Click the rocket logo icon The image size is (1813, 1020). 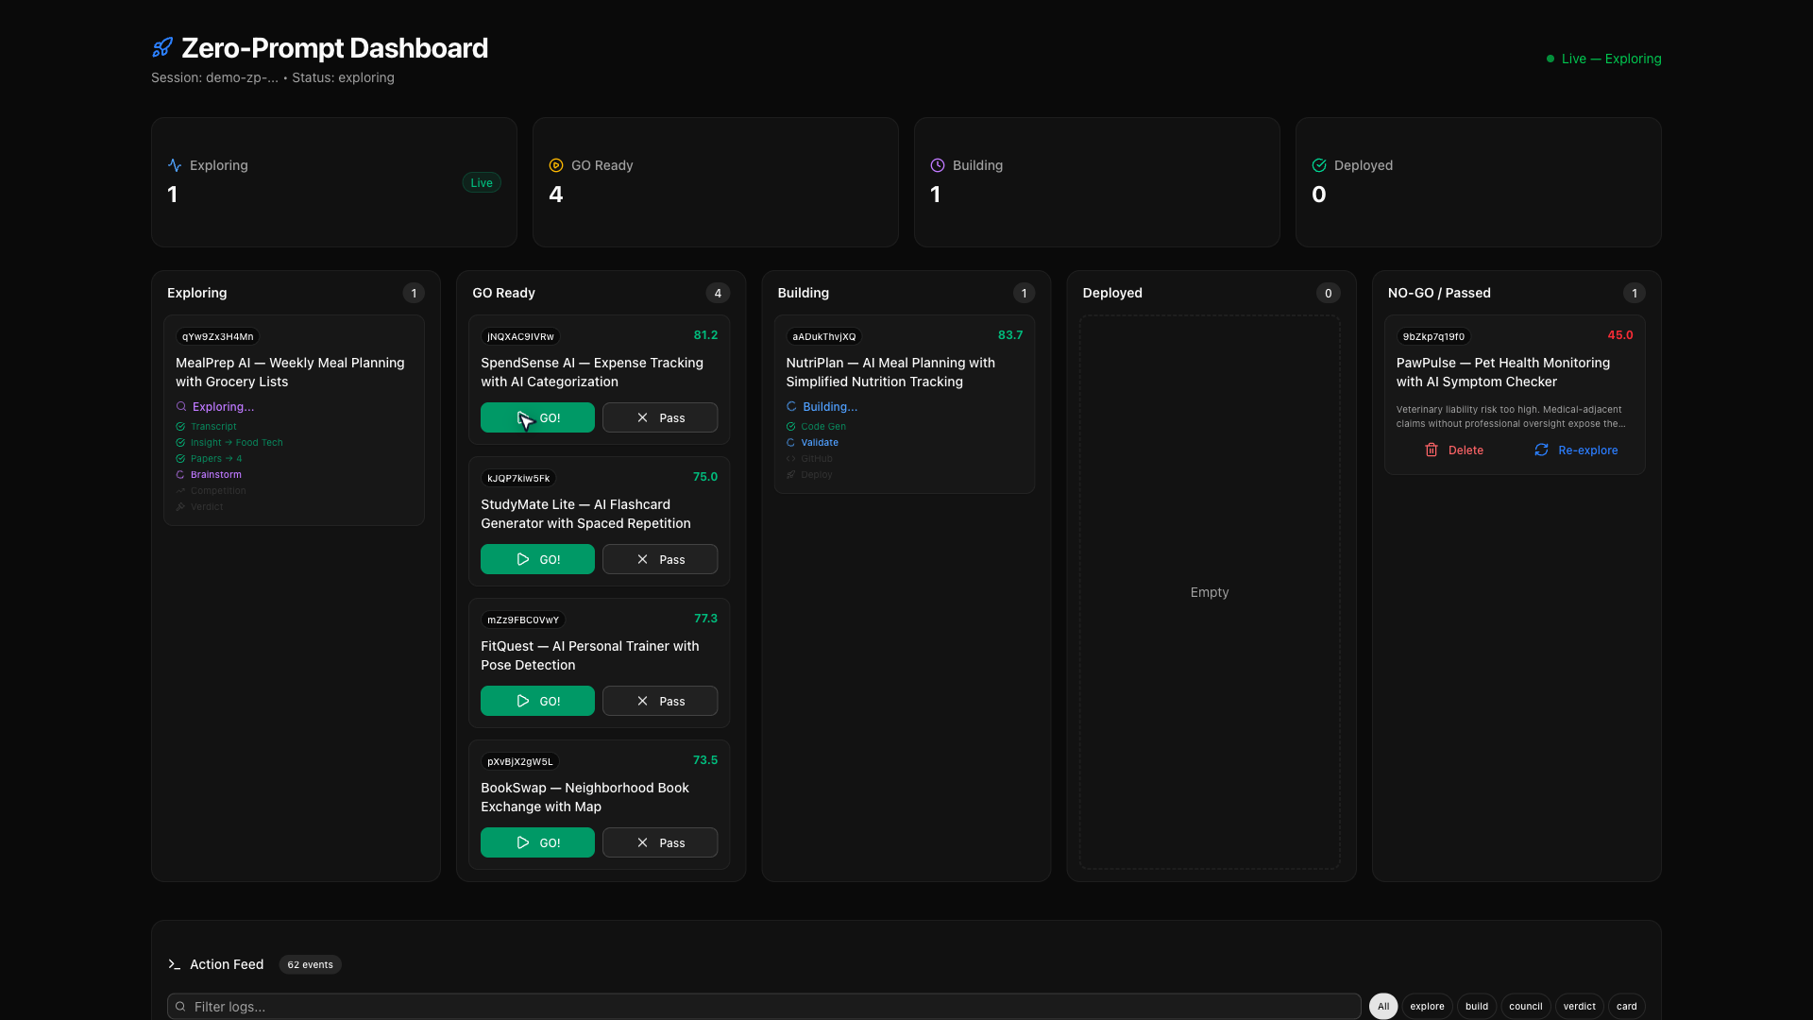(162, 47)
